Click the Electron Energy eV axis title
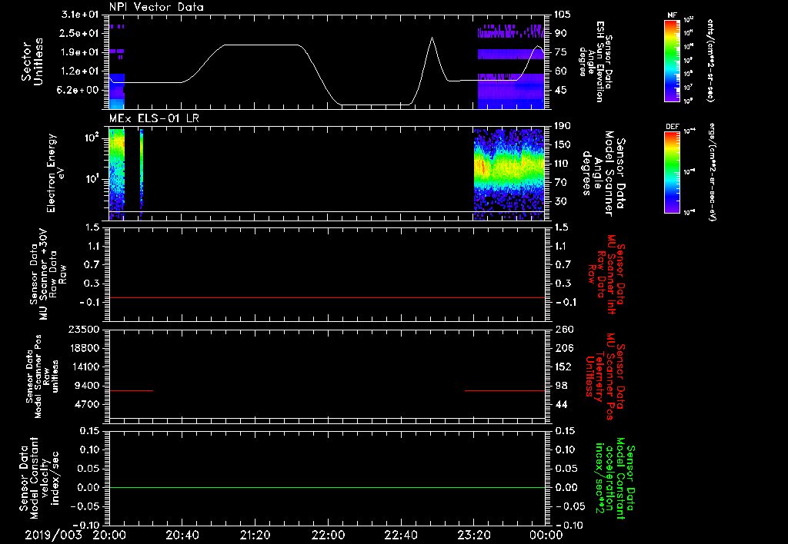This screenshot has height=544, width=788. (55, 173)
